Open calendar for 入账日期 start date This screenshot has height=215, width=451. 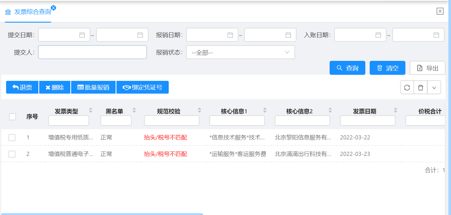(378, 35)
